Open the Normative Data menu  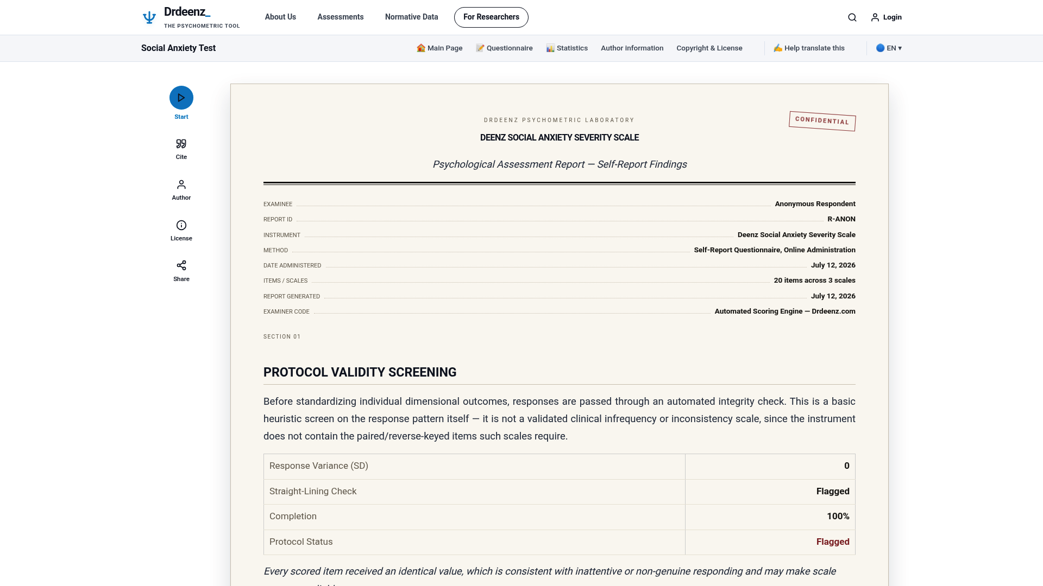(x=411, y=17)
